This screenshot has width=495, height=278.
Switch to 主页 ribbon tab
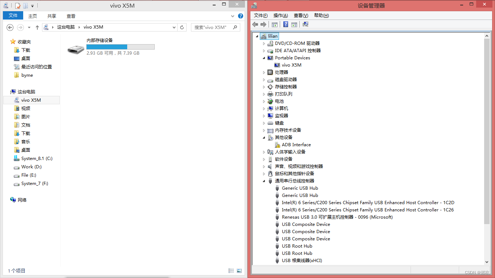pyautogui.click(x=33, y=16)
